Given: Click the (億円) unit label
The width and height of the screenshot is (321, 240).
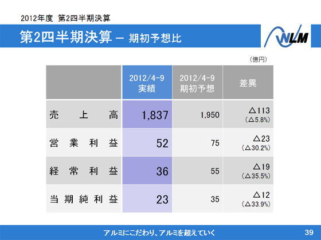Looking at the screenshot, I should 259,59.
